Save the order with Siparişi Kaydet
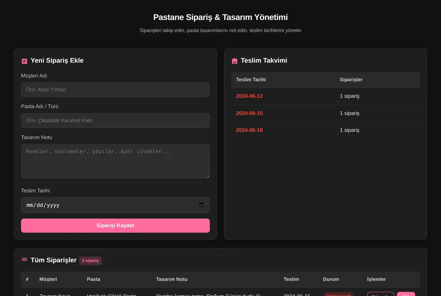 pyautogui.click(x=115, y=225)
